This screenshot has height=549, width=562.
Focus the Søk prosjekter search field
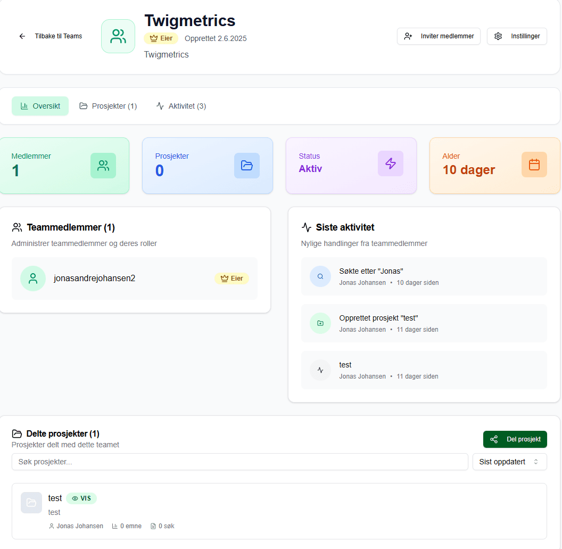click(x=239, y=462)
